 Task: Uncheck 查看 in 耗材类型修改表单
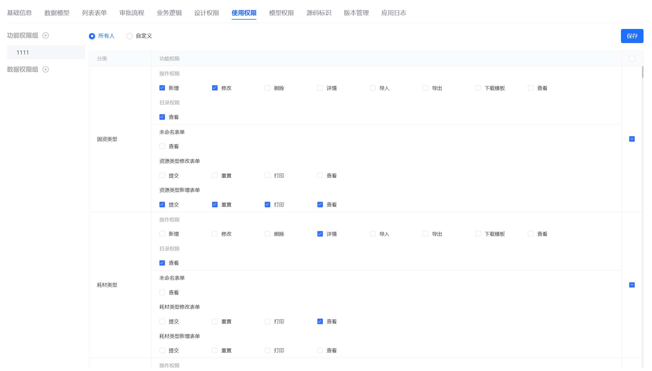coord(320,321)
